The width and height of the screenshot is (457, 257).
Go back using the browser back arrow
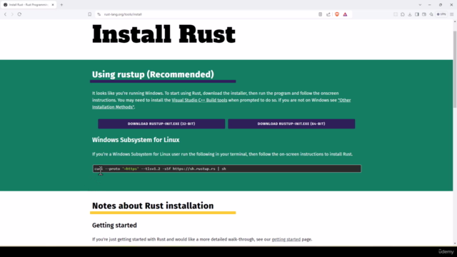tap(5, 14)
